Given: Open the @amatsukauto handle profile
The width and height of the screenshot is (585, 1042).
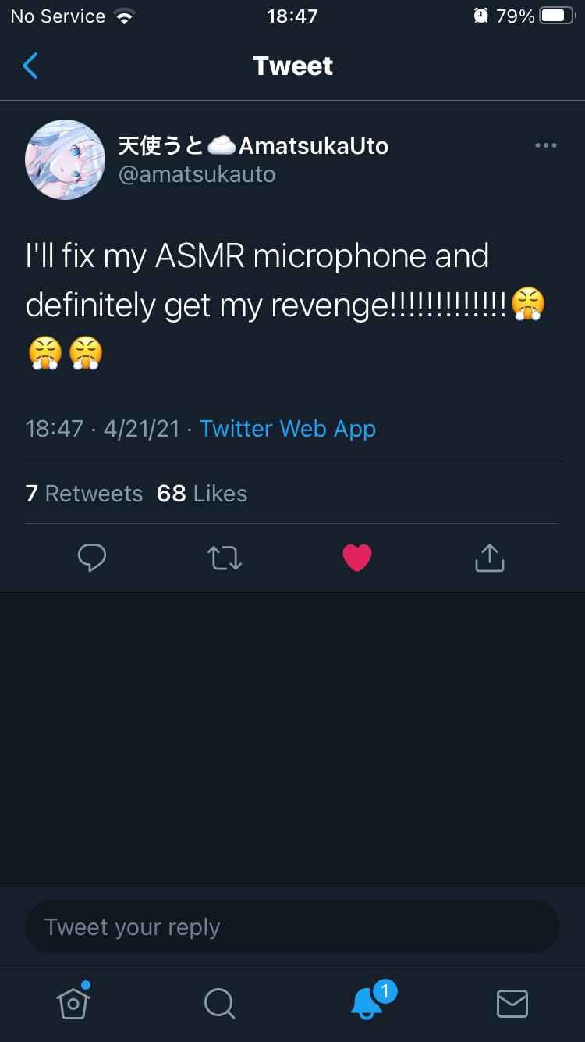Looking at the screenshot, I should point(197,174).
